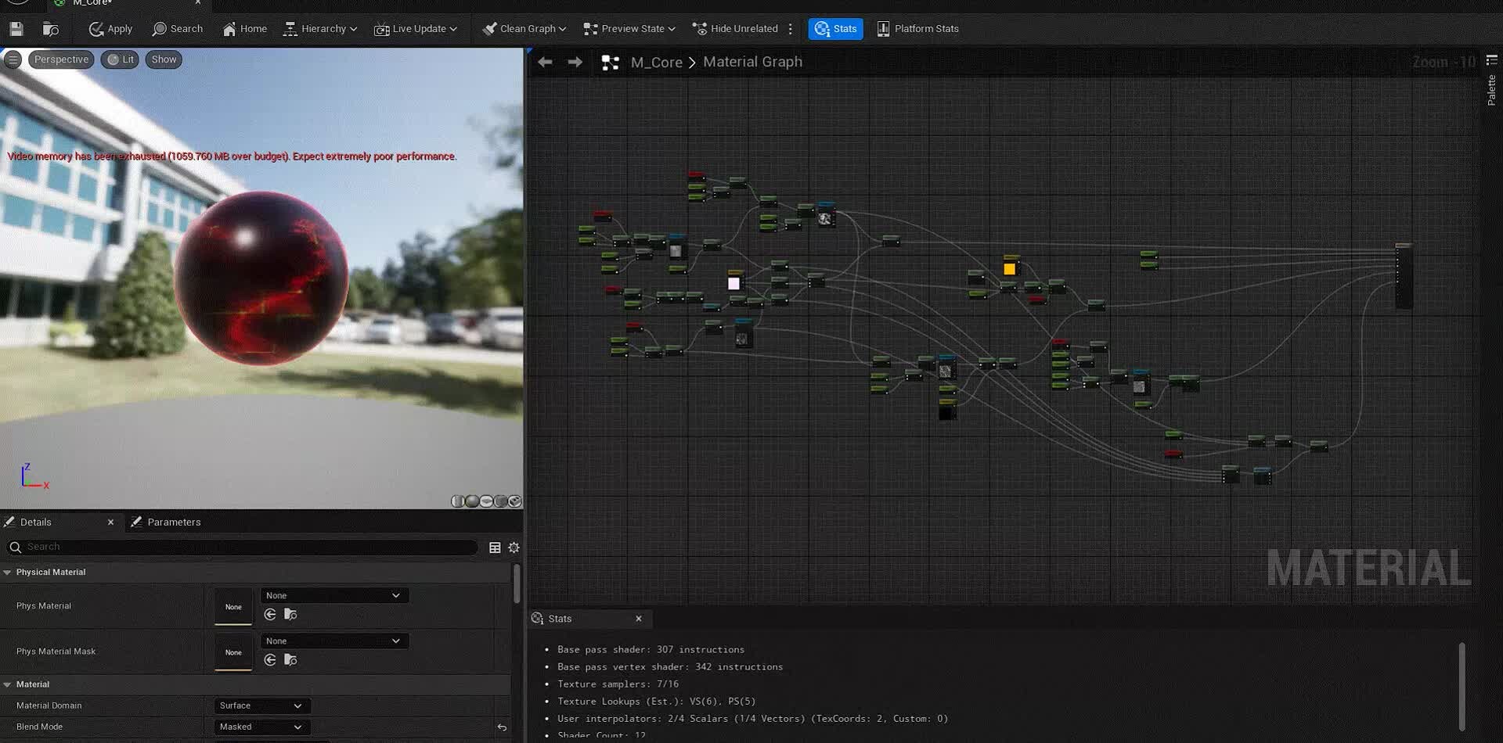The width and height of the screenshot is (1503, 743).
Task: Click the Lit view mode button
Action: 121,59
